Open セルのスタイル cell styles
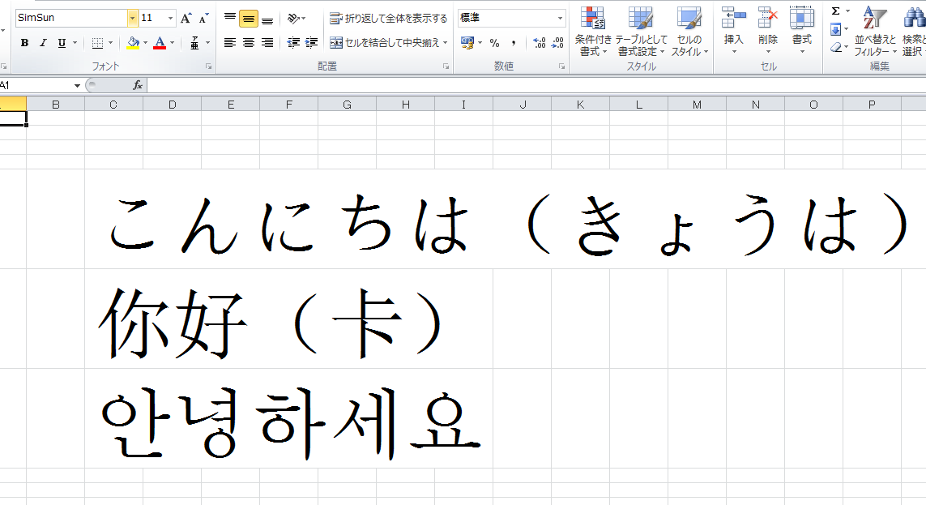The width and height of the screenshot is (926, 505). click(689, 32)
